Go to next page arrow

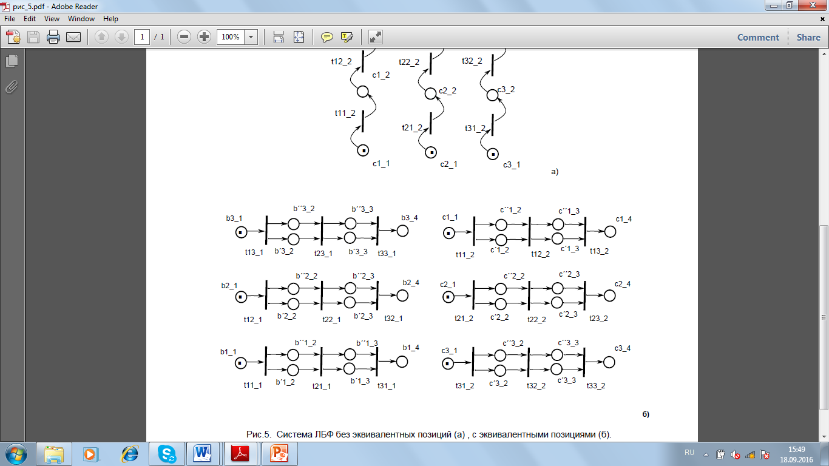[121, 37]
